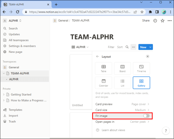
Task: Open the Getting Started page
Action: coord(21,94)
